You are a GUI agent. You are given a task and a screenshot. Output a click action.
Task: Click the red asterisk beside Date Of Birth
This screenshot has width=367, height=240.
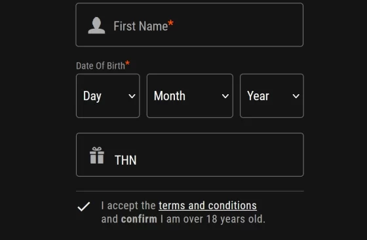tap(127, 63)
